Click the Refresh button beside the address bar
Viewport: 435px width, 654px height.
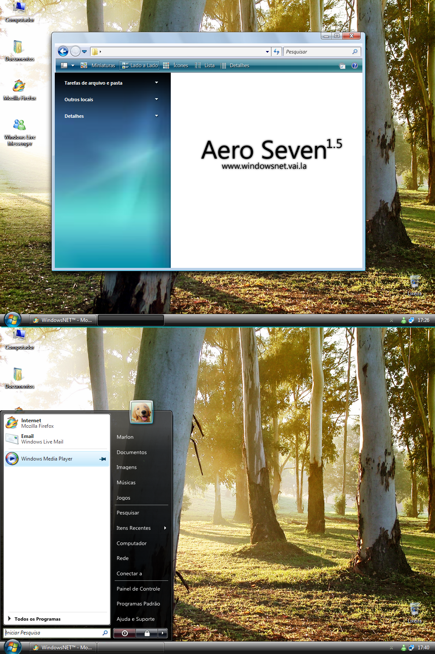click(x=277, y=52)
